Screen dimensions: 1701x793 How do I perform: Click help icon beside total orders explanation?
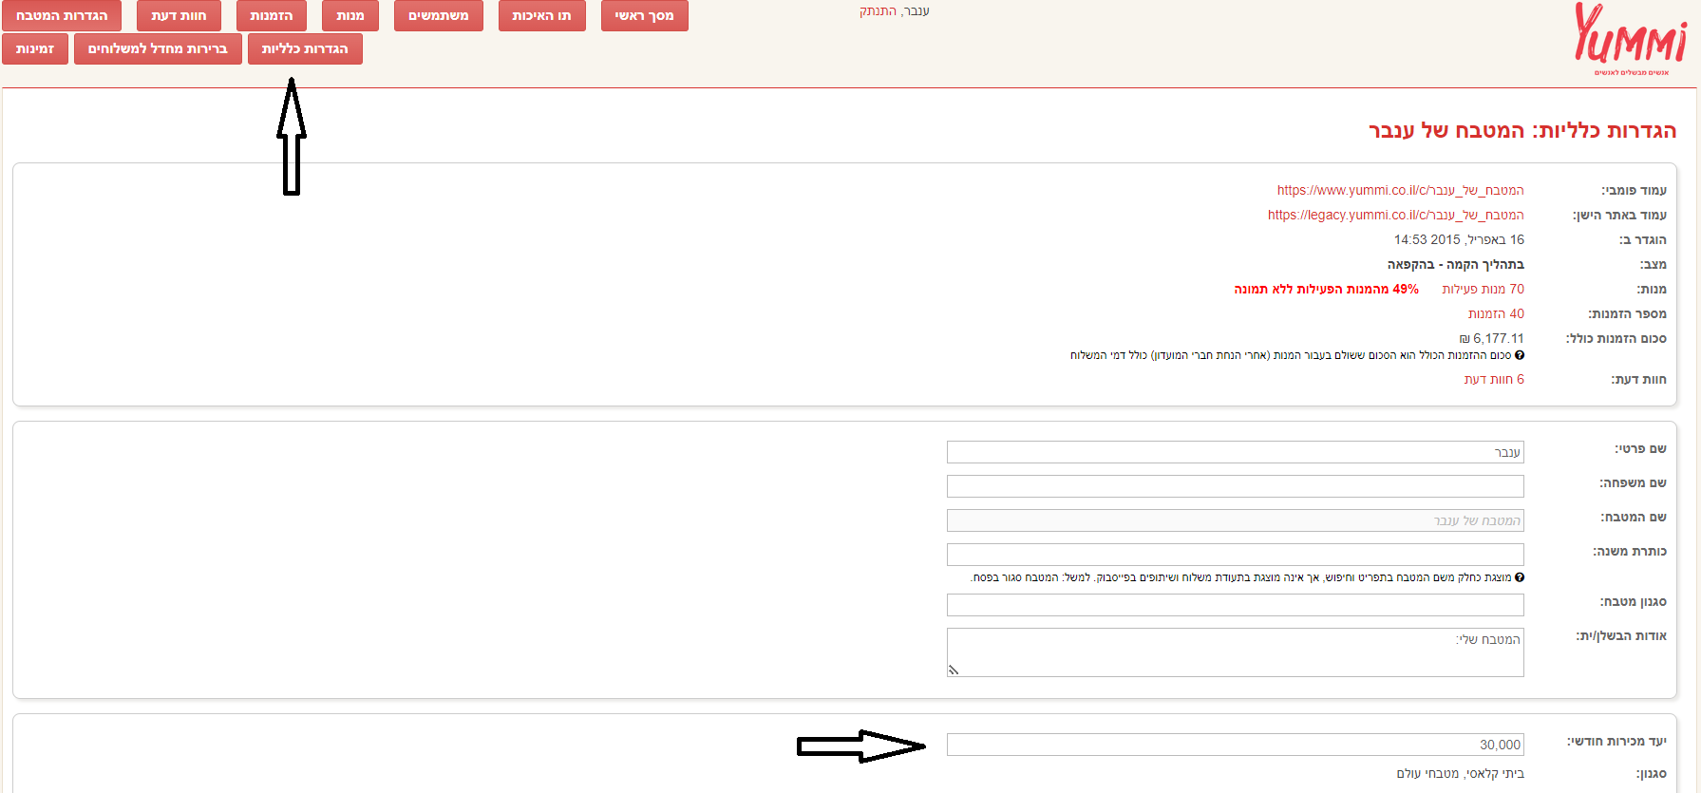1520,355
